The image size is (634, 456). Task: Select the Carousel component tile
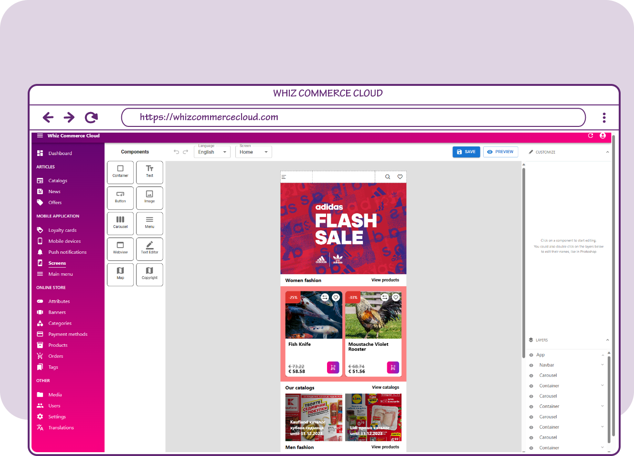click(x=120, y=223)
